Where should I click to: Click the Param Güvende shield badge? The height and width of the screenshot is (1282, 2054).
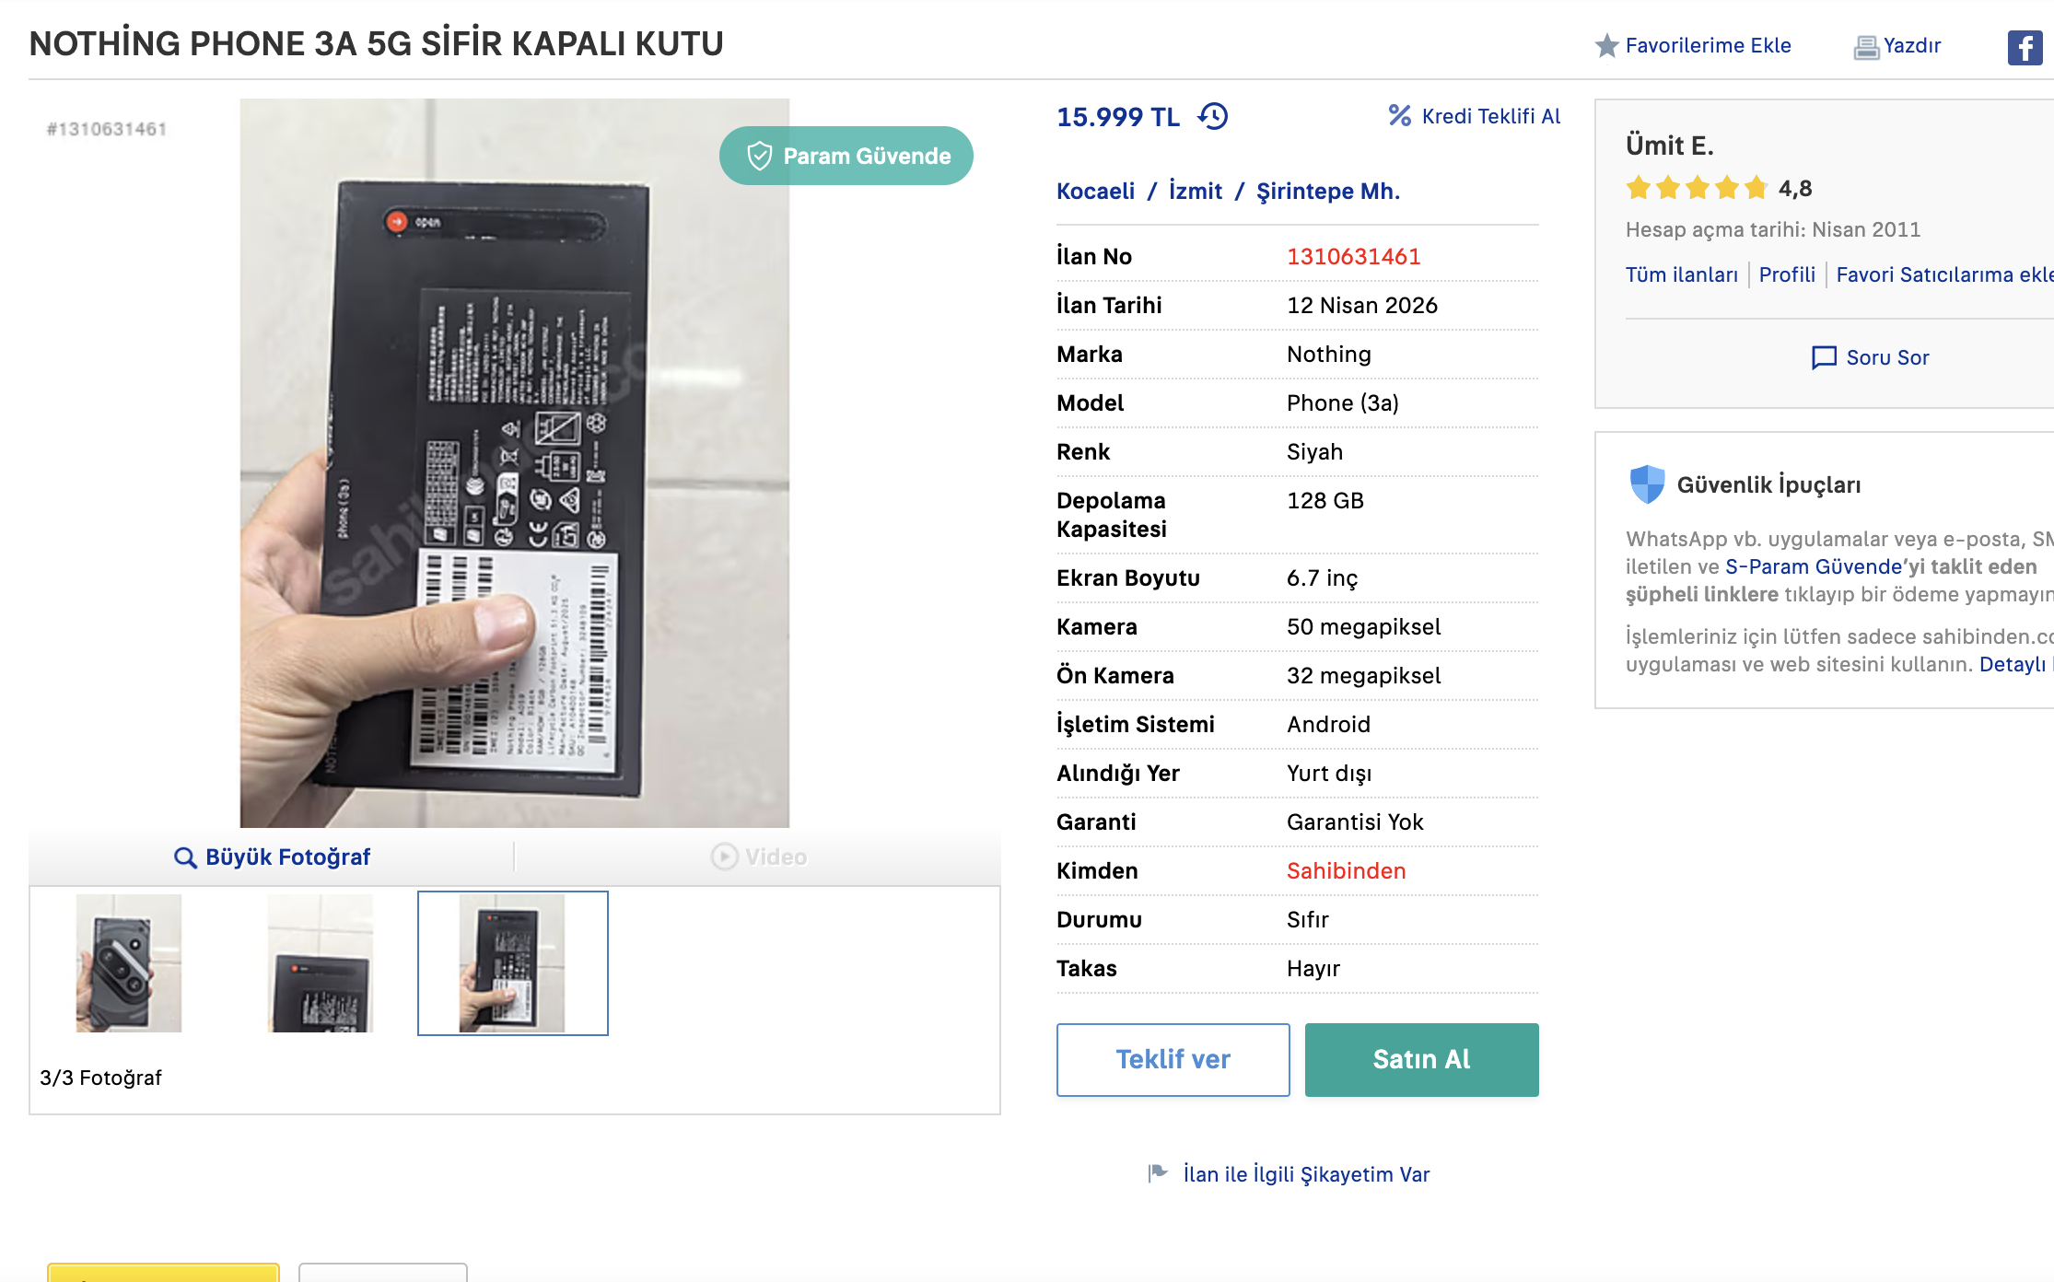tap(846, 156)
